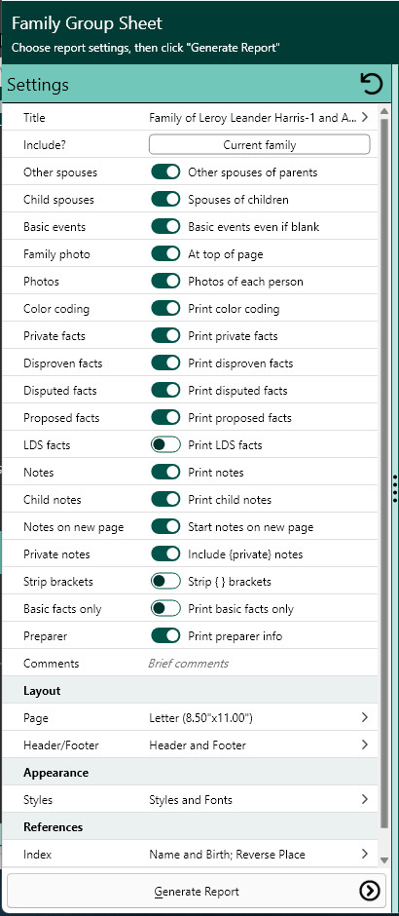399x916 pixels.
Task: Enable Strip { } brackets
Action: tap(165, 581)
